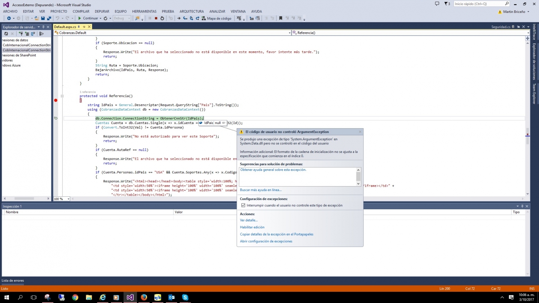Click Copiar detalles de la excepción link

click(277, 234)
